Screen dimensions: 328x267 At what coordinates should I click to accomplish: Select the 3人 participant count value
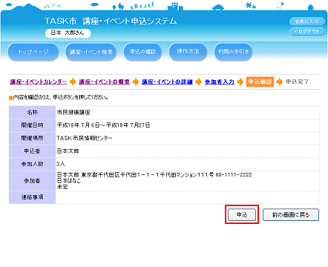click(x=61, y=164)
